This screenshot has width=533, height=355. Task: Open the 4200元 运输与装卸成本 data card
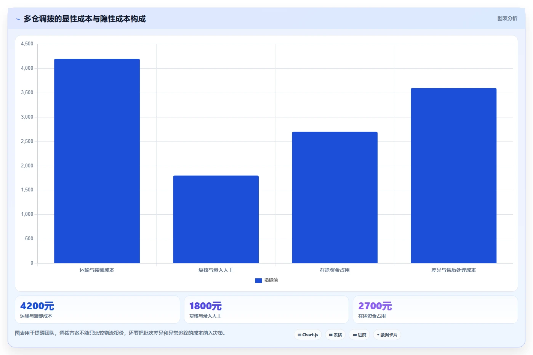pos(98,310)
